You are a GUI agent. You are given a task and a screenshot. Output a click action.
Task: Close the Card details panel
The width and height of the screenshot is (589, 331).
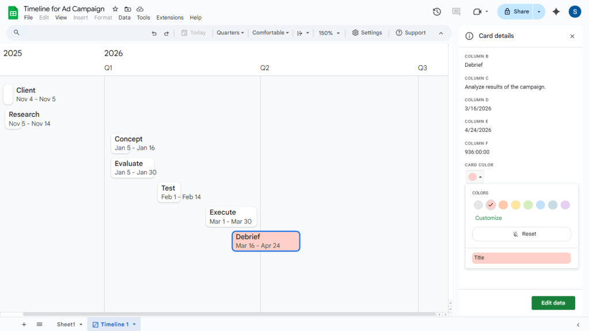coord(572,36)
